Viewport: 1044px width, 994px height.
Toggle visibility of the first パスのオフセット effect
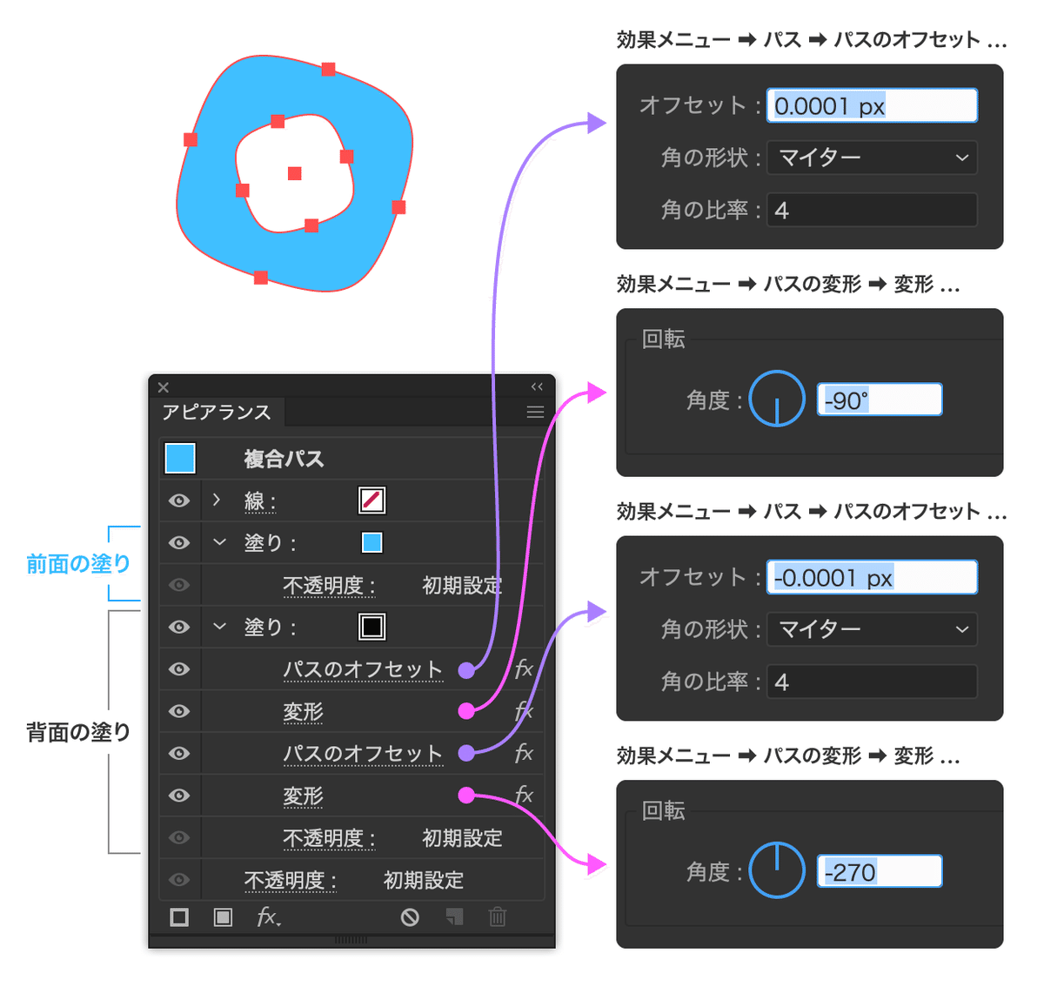click(x=178, y=668)
